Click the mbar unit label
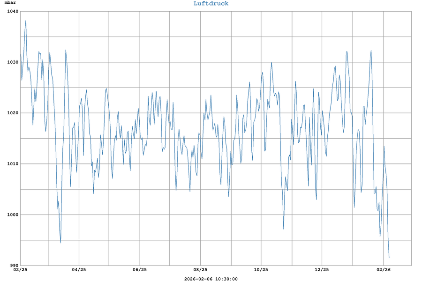Image resolution: width=422 pixels, height=281 pixels. click(10, 3)
